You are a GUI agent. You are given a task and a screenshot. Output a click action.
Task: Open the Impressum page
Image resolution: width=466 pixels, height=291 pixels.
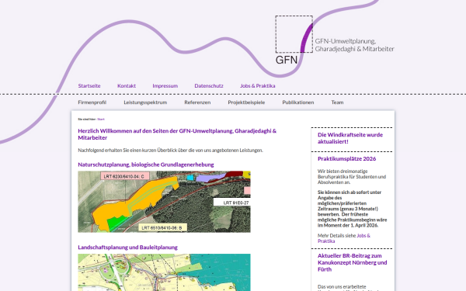165,86
